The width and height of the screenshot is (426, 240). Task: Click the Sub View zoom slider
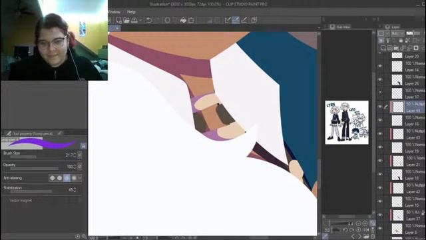coord(341,224)
